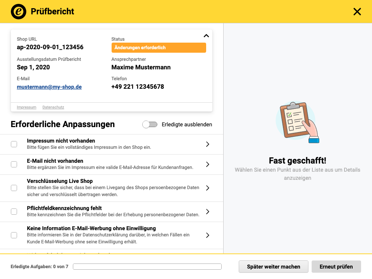
Task: Expand 'E-Mail nicht vorhanden' arrow
Action: 208,164
